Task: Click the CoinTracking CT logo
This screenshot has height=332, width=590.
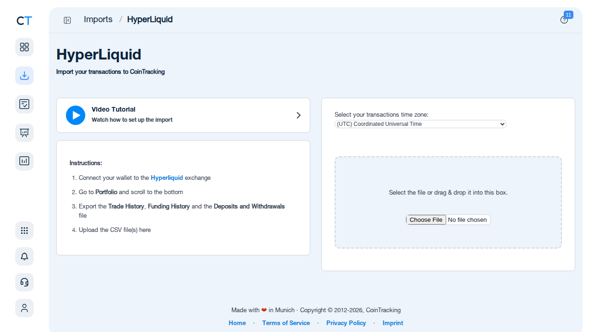Action: click(24, 20)
